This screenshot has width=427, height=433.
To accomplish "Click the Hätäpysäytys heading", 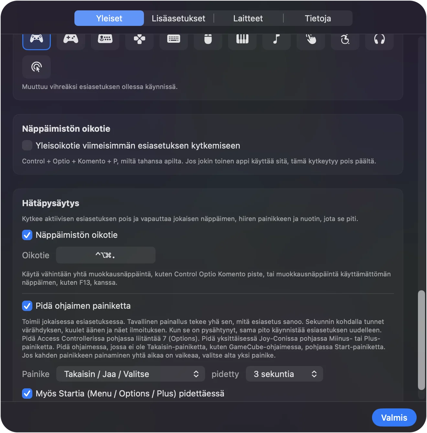I will (x=51, y=203).
